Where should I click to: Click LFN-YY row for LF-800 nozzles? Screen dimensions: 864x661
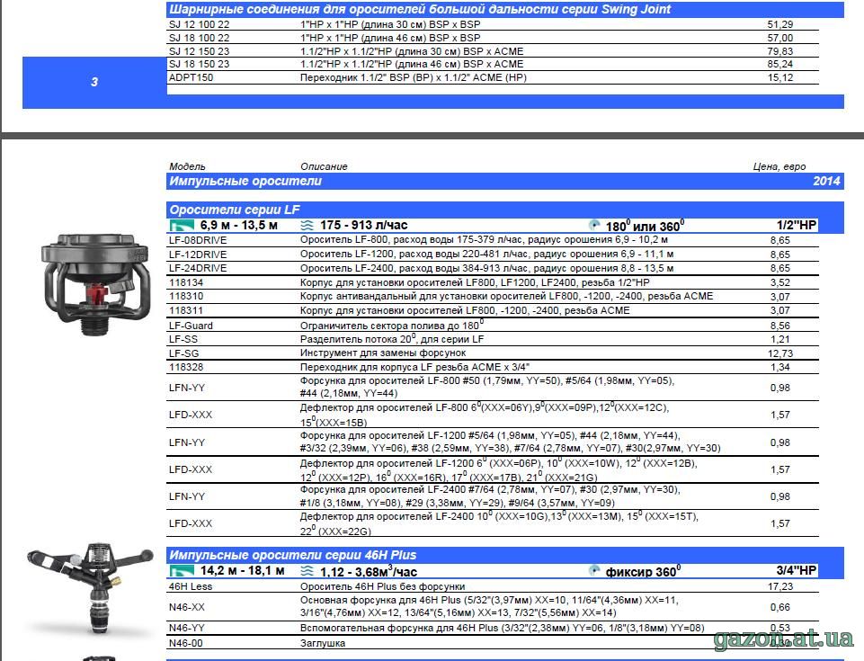point(493,388)
